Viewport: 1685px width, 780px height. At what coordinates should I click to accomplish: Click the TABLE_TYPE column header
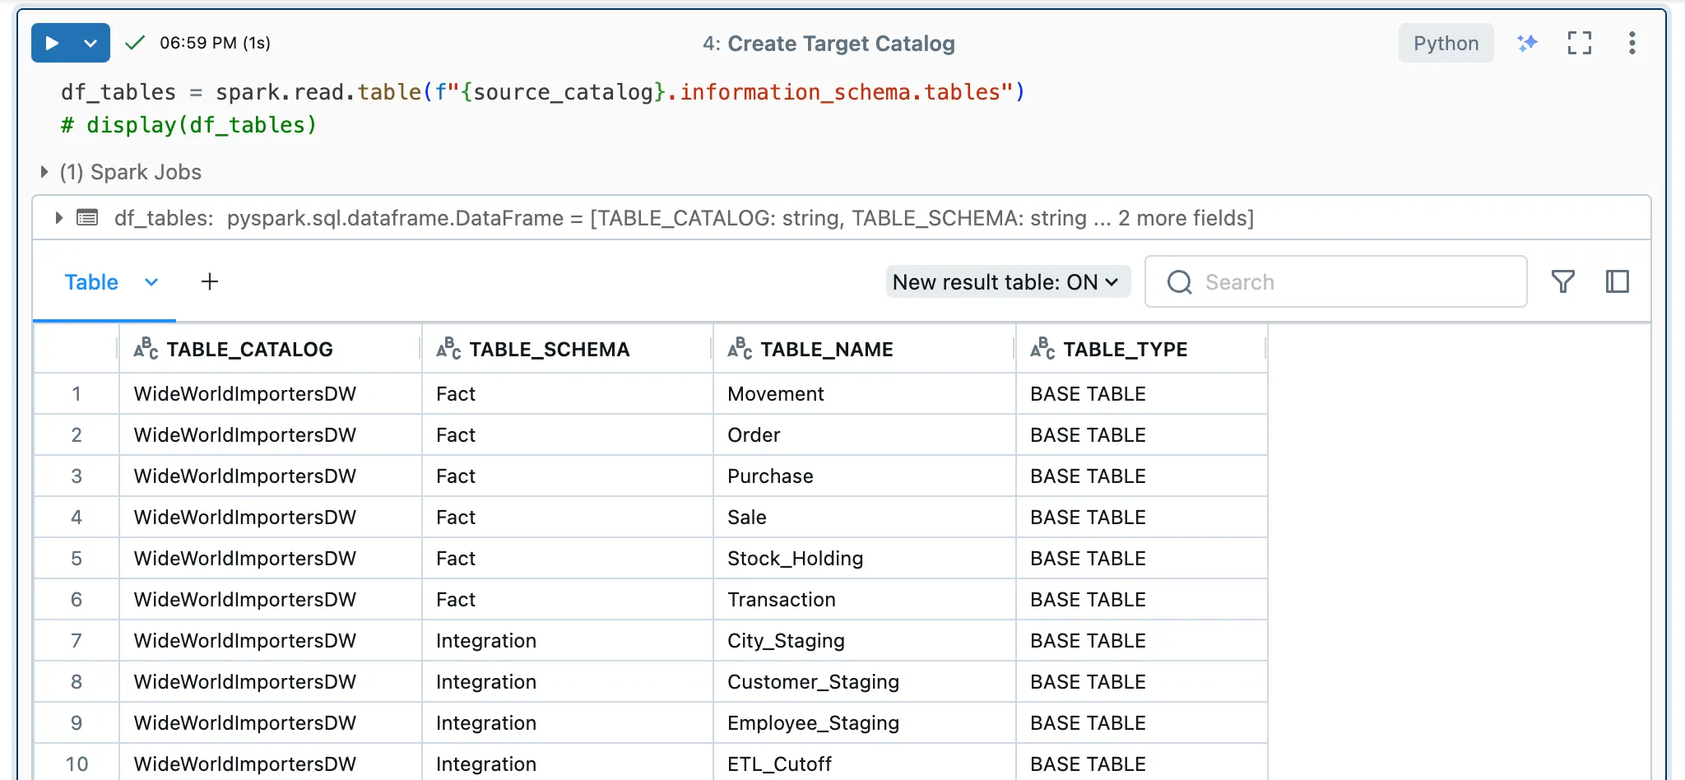pos(1125,350)
